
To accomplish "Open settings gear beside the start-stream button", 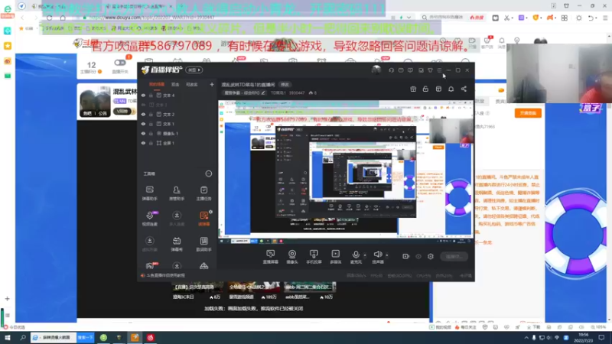I will (431, 256).
